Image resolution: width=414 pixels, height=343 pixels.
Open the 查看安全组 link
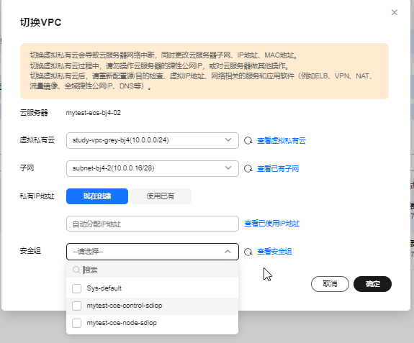point(274,252)
